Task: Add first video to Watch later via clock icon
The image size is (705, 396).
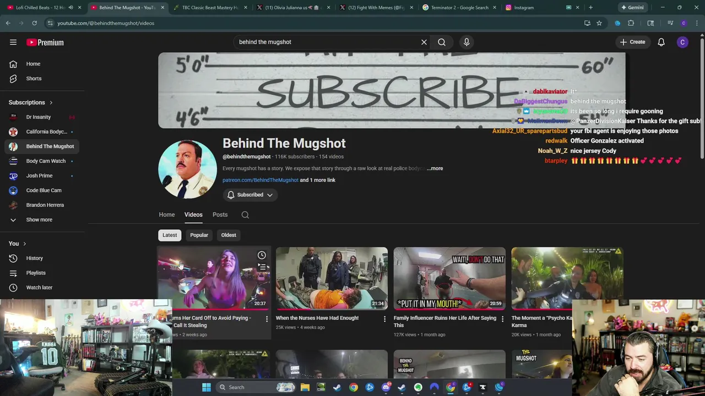Action: (x=262, y=255)
